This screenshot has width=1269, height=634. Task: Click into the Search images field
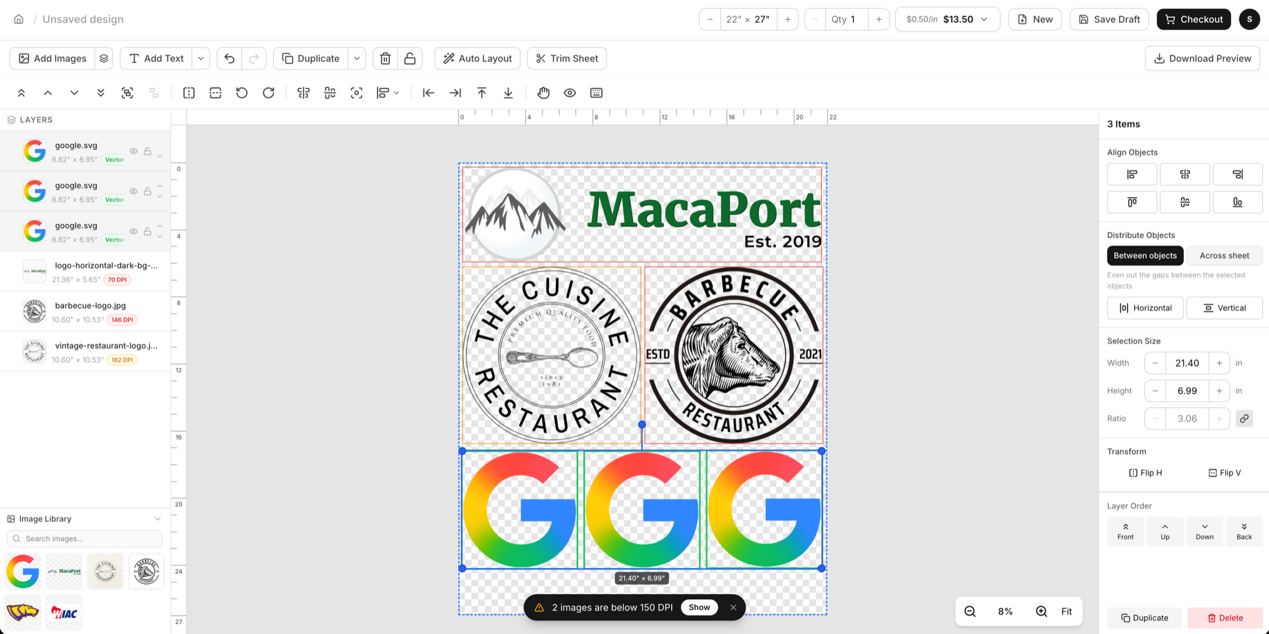click(85, 539)
